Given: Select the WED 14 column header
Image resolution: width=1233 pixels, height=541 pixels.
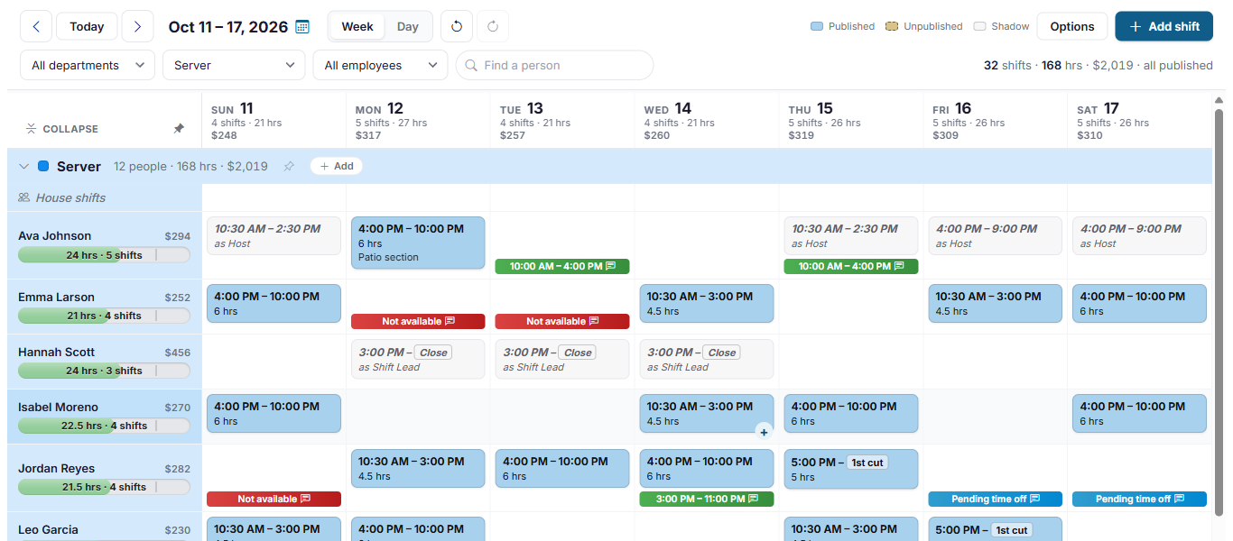Looking at the screenshot, I should [x=707, y=121].
